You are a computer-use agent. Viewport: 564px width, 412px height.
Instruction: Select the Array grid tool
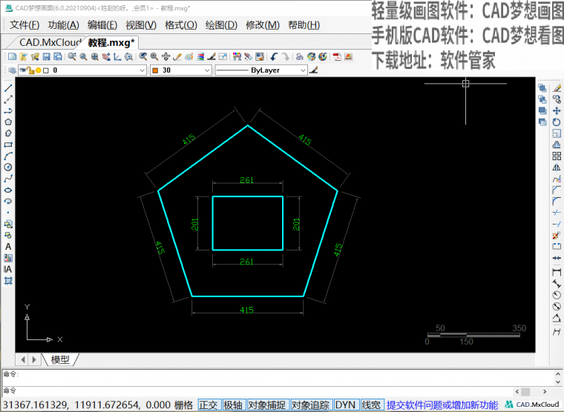[x=557, y=156]
